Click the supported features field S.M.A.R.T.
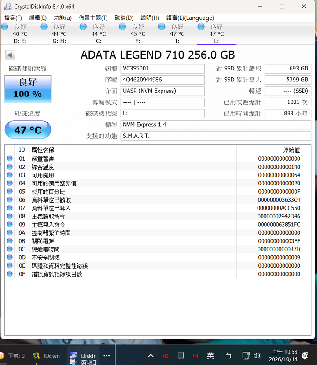Image resolution: width=317 pixels, height=365 pixels. click(x=216, y=136)
